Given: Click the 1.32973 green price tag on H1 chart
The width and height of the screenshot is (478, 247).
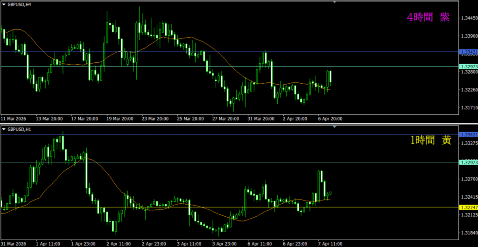Looking at the screenshot, I should coord(469,162).
